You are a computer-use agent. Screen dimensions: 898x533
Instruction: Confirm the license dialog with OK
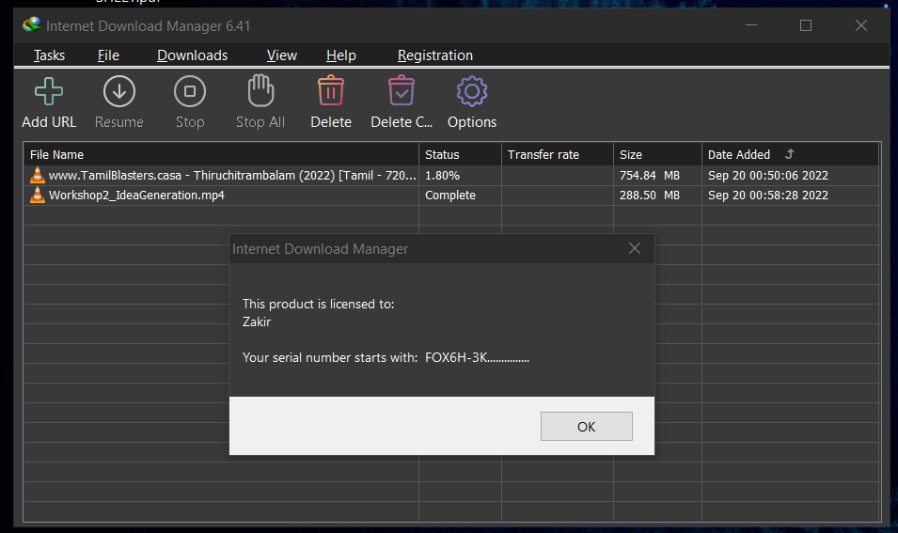coord(587,427)
